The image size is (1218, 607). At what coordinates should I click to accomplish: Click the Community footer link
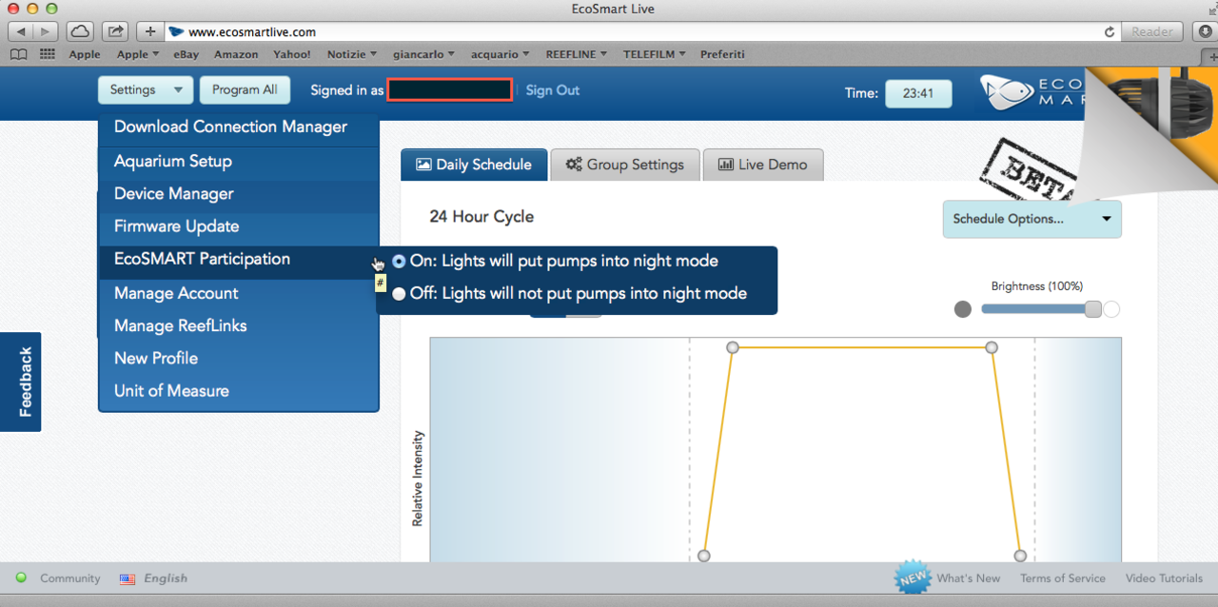coord(69,578)
